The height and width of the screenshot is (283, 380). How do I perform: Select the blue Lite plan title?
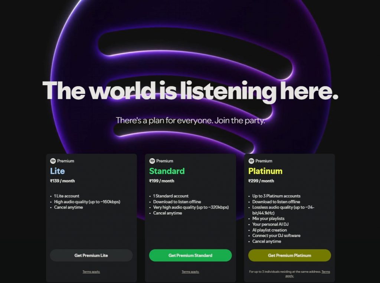click(x=58, y=171)
